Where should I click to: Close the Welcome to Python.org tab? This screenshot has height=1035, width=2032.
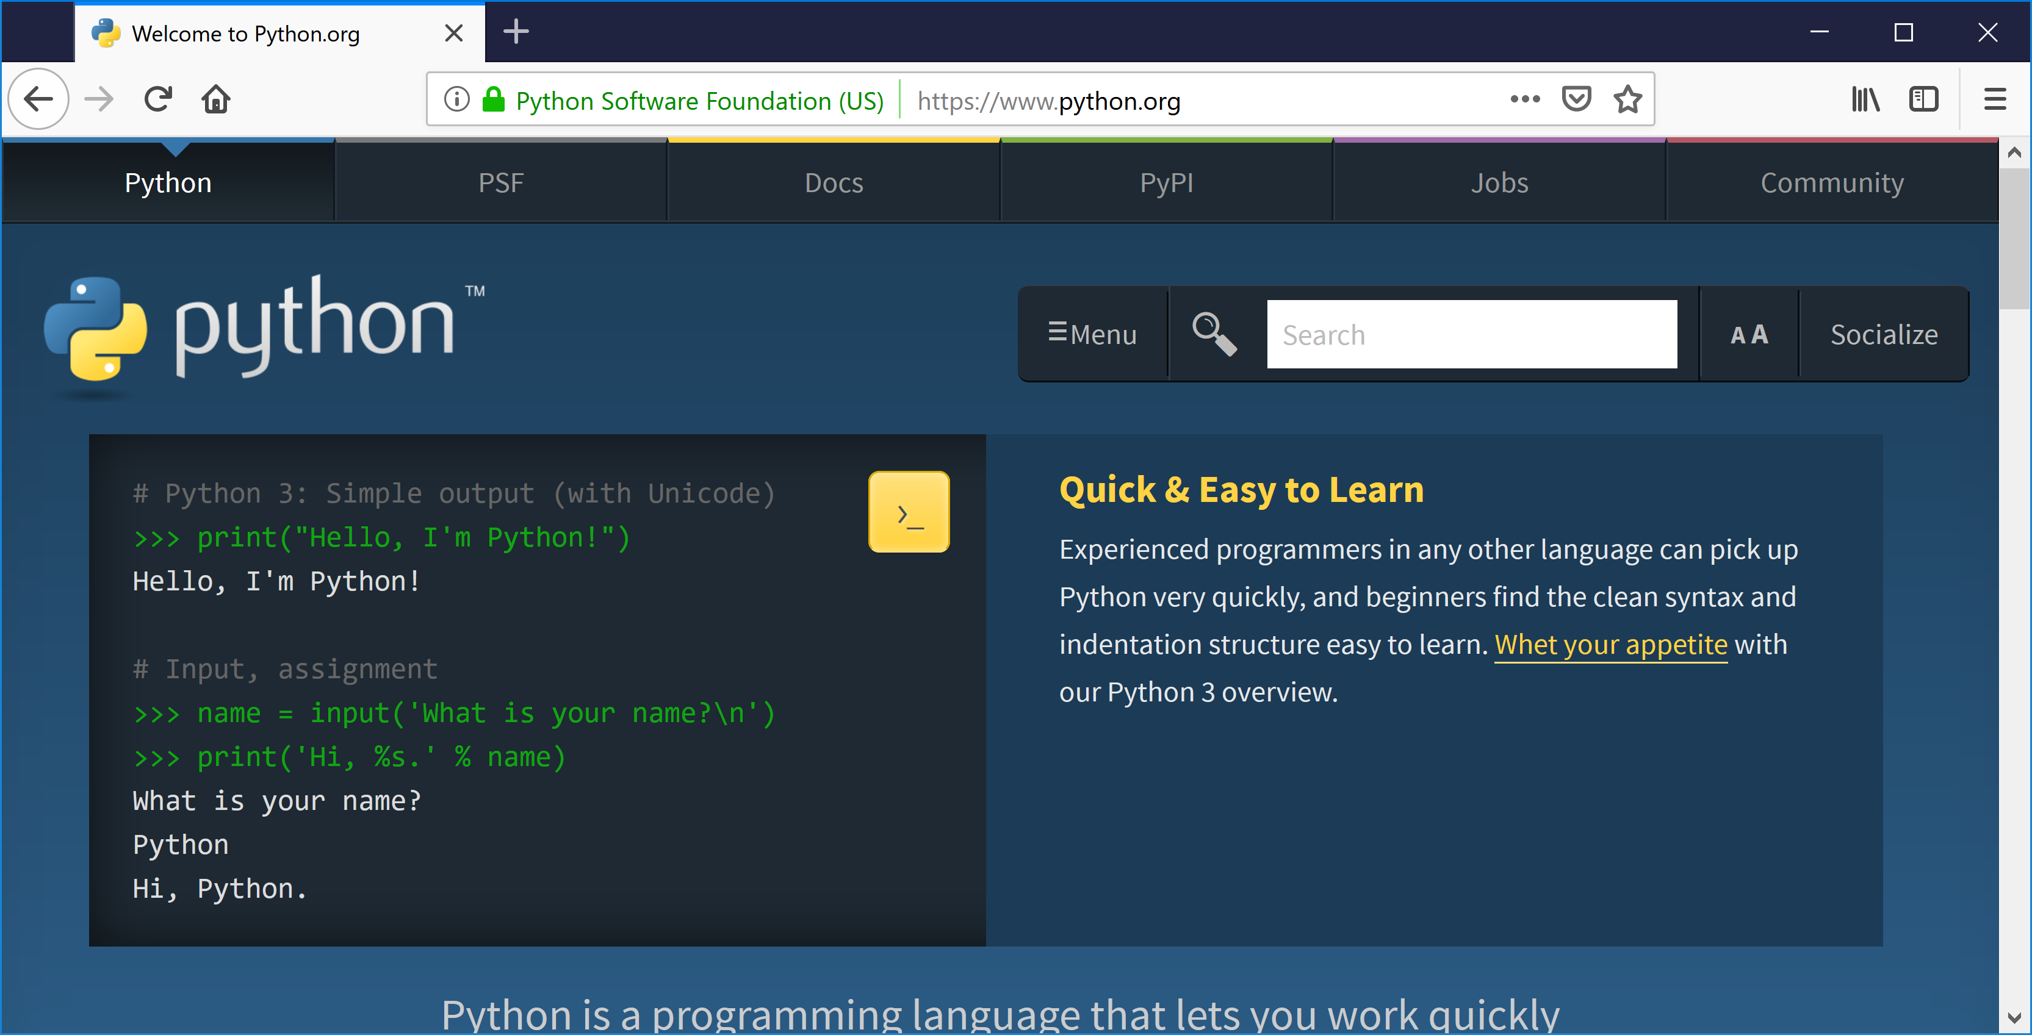453,33
